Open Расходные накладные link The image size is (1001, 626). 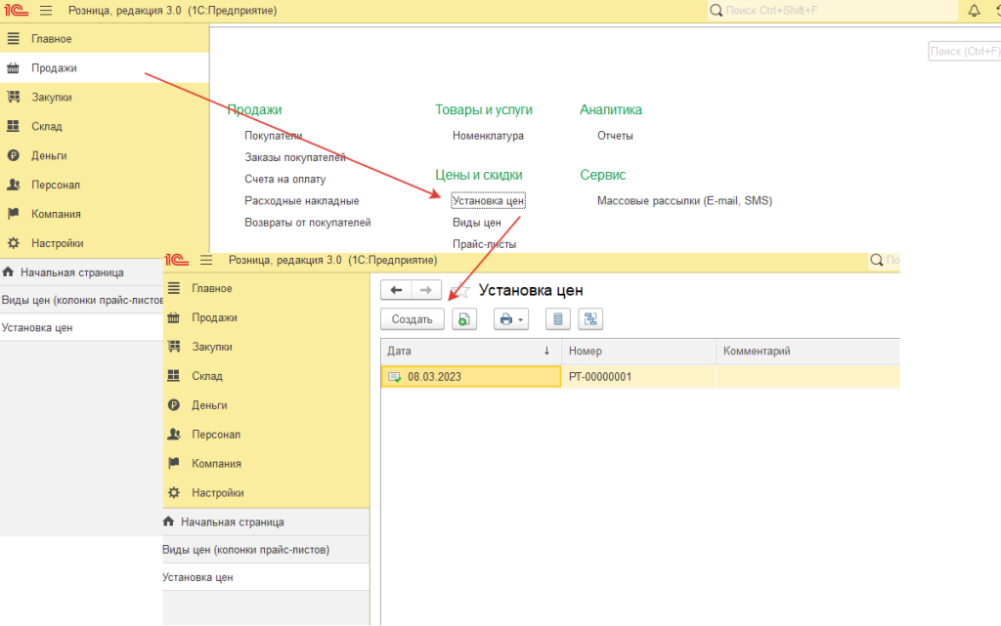click(x=301, y=201)
